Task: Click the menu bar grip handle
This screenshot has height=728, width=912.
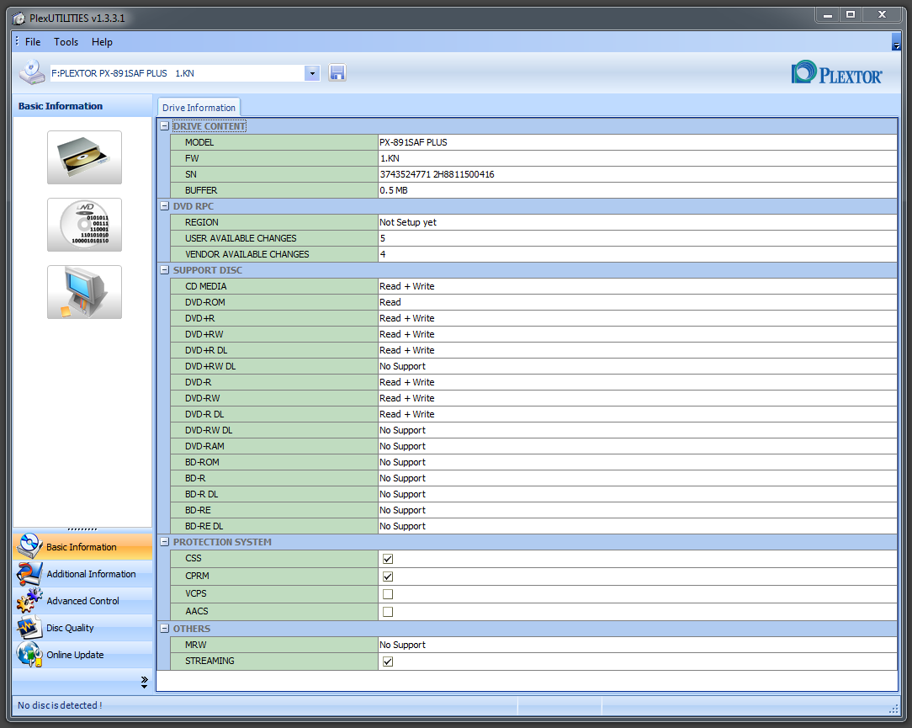Action: pyautogui.click(x=17, y=41)
